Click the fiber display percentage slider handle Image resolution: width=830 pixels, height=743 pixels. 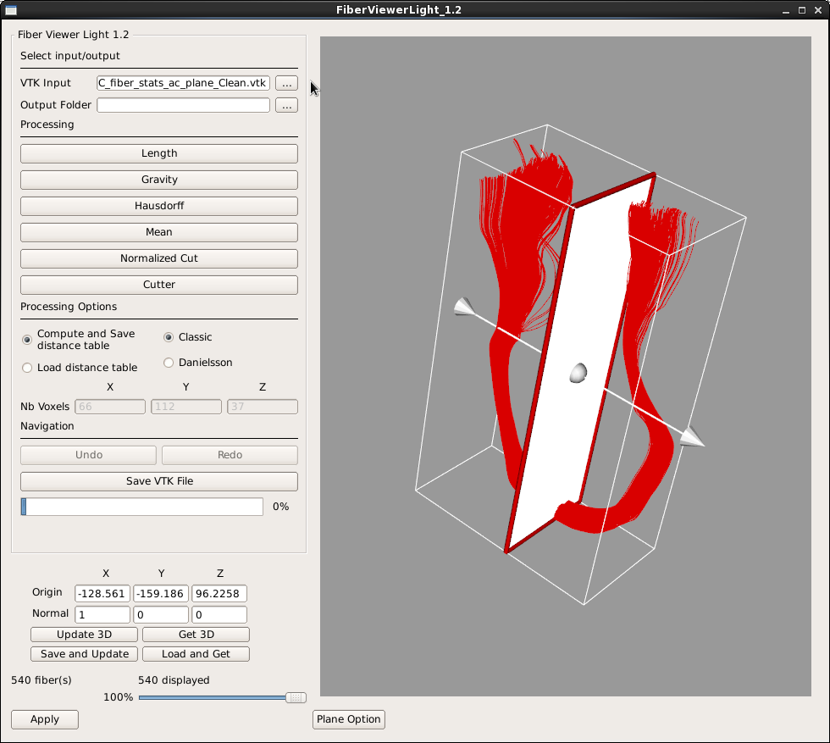point(296,697)
